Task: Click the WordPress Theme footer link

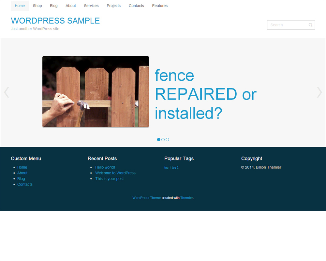Action: point(147,198)
